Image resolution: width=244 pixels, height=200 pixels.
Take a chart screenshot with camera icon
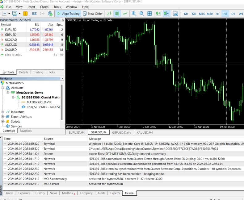click(175, 14)
